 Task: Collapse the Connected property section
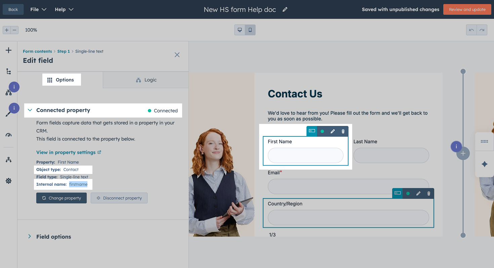click(x=30, y=110)
